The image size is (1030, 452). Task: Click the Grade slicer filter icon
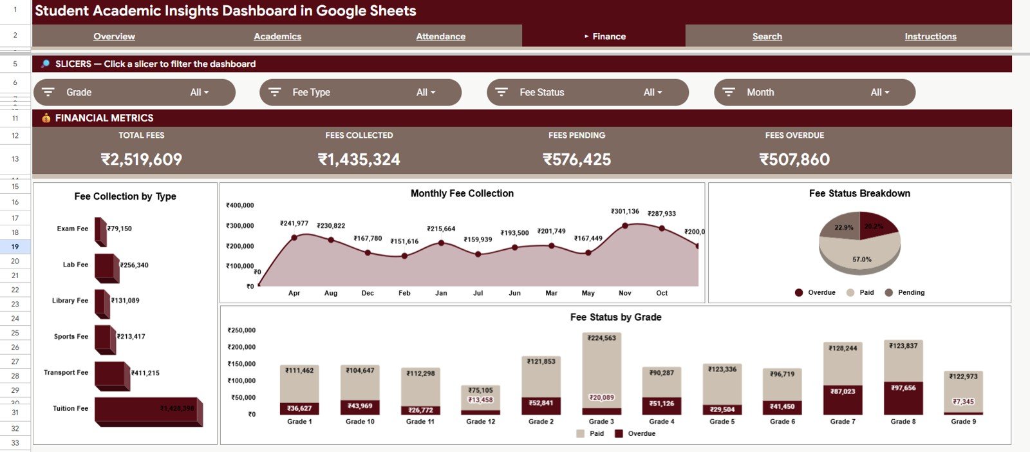point(48,92)
